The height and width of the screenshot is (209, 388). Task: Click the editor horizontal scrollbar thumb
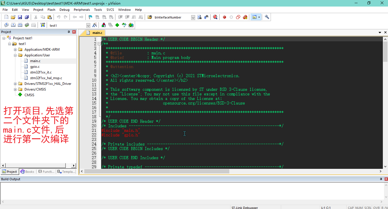tap(157, 171)
